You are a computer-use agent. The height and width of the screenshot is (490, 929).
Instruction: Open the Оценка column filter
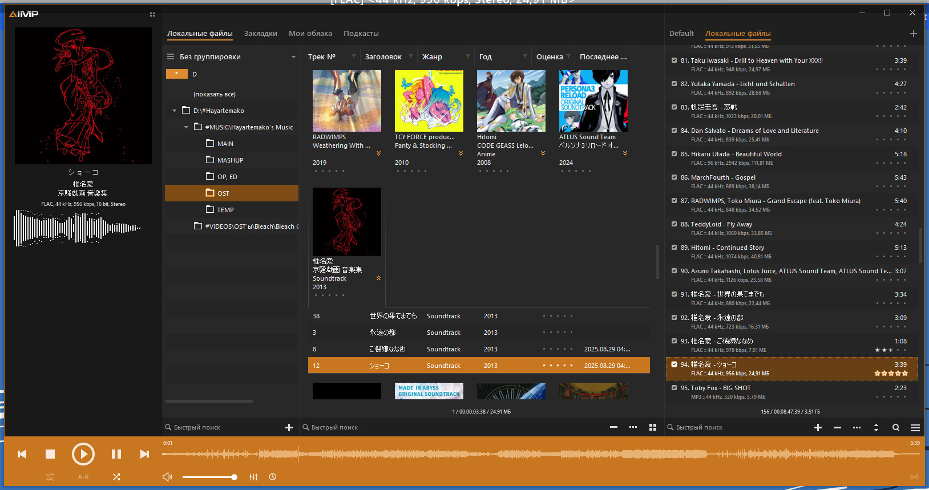[568, 56]
